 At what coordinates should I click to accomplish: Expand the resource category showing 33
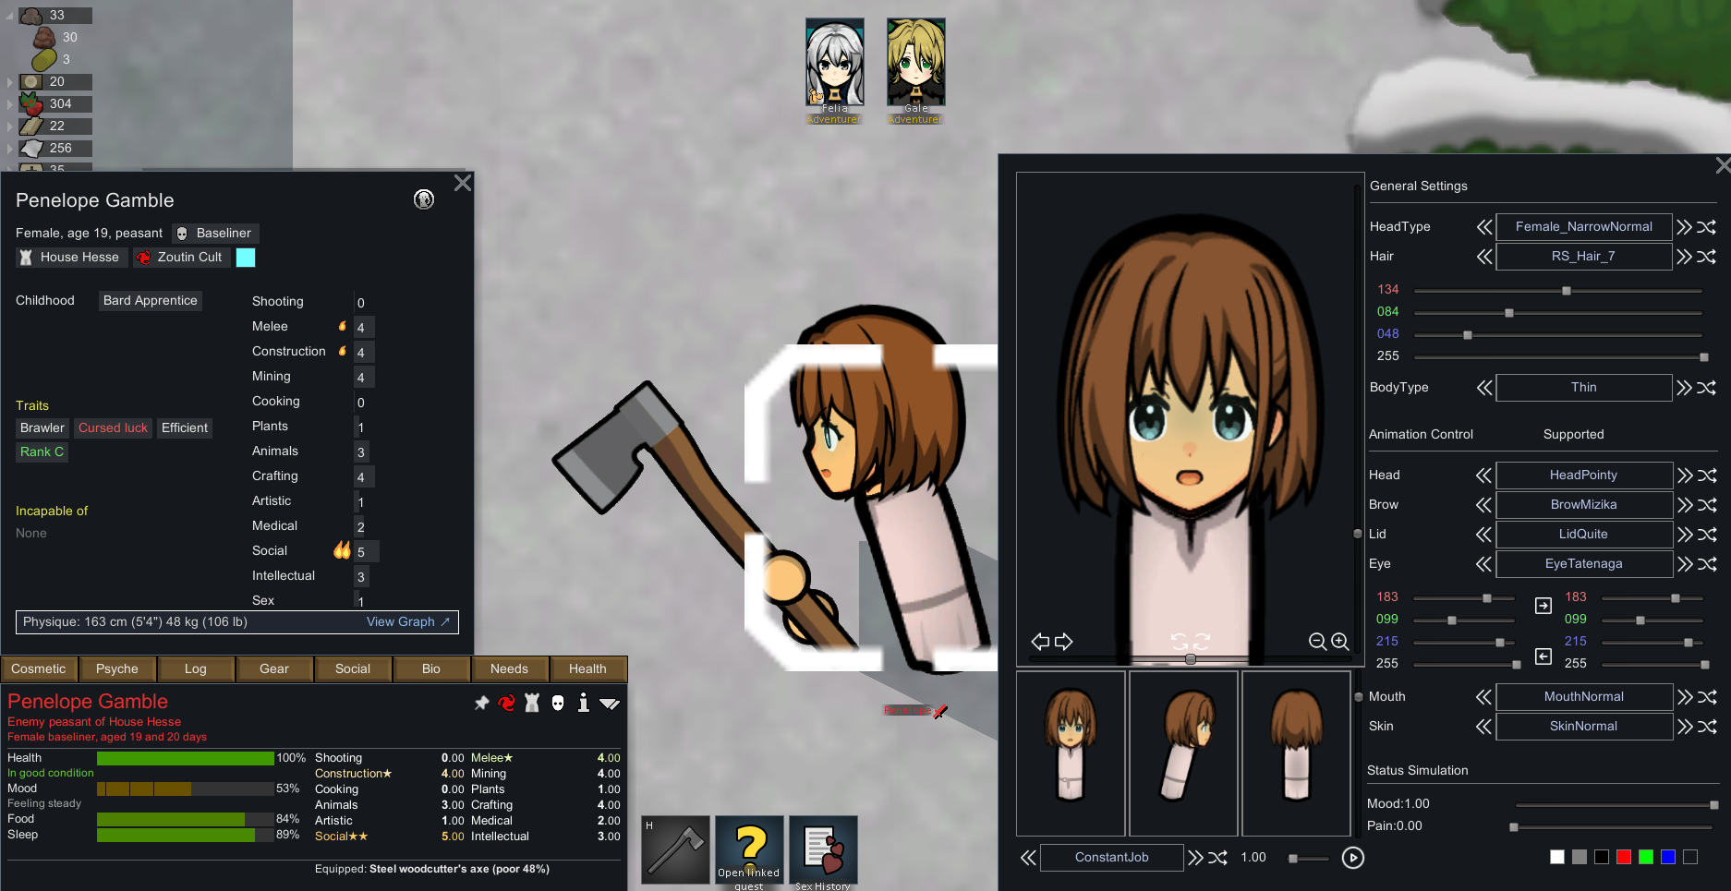coord(10,16)
